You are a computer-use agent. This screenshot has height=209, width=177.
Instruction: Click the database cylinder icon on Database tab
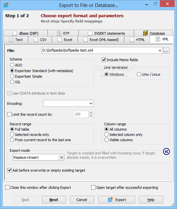pyautogui.click(x=145, y=33)
